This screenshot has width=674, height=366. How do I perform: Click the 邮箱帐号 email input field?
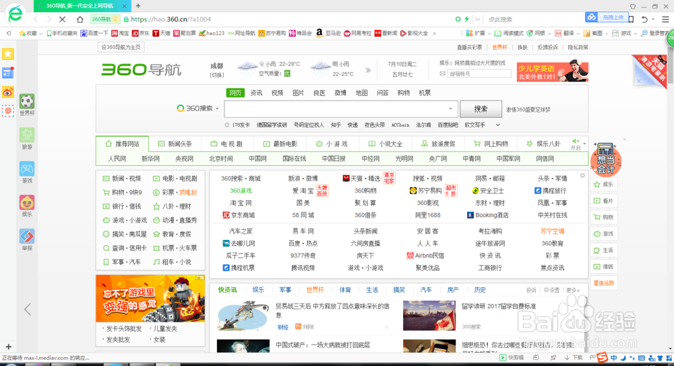[x=479, y=73]
